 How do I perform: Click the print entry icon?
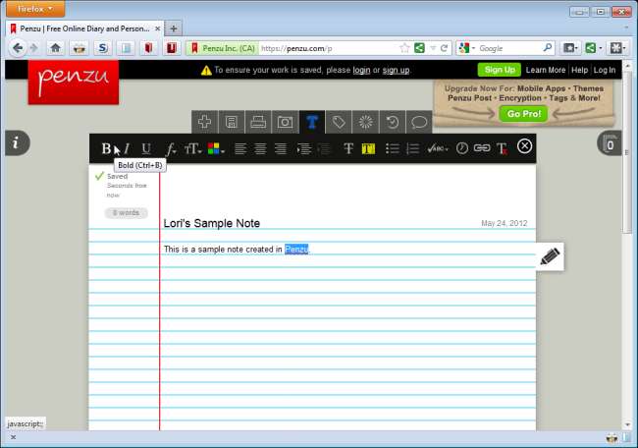click(258, 122)
